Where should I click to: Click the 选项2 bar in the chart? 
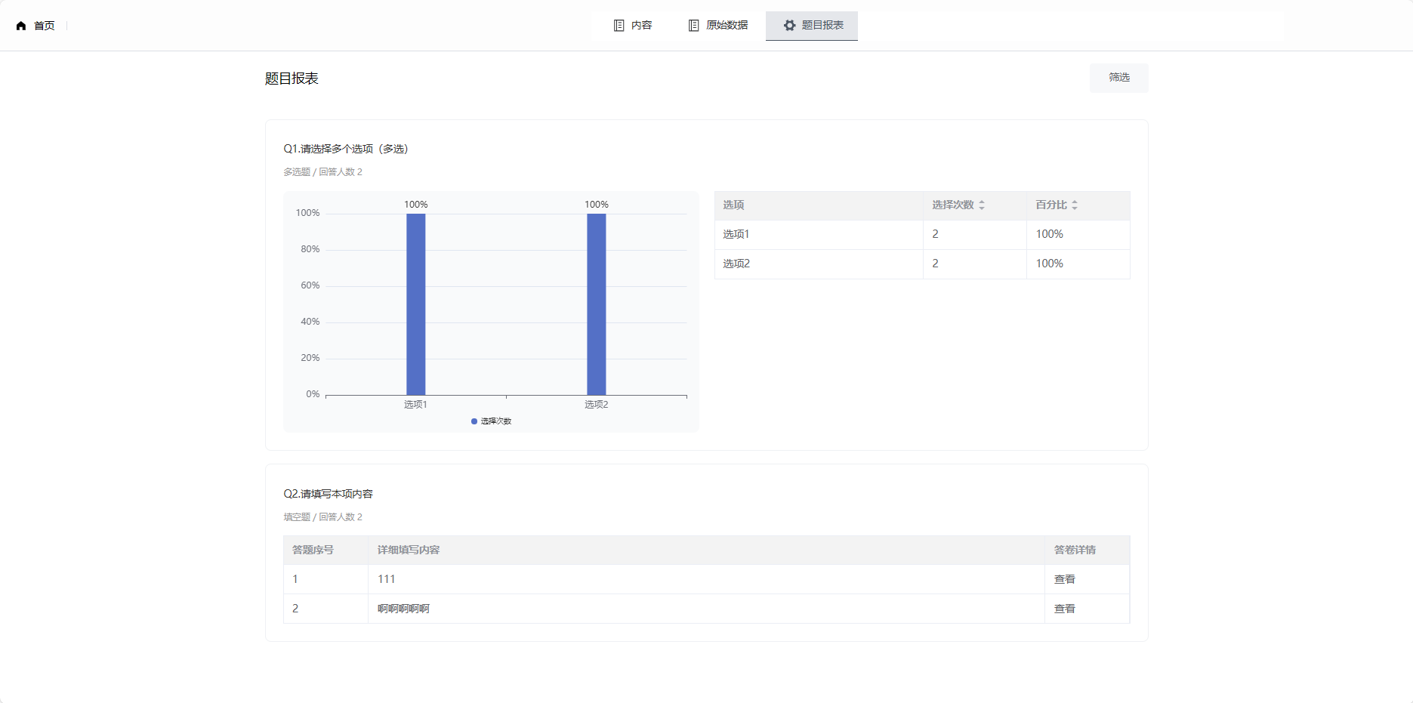point(596,304)
